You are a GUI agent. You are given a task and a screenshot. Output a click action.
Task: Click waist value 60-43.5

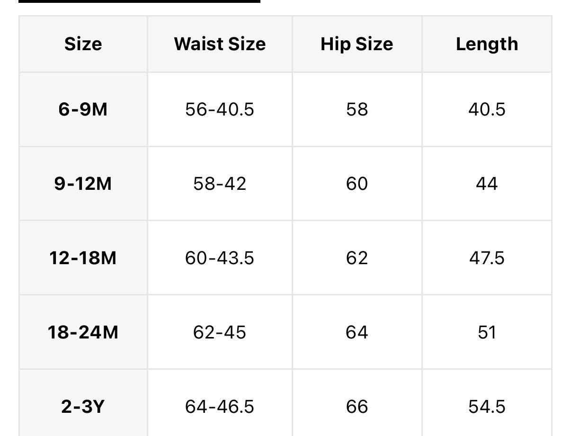(220, 258)
